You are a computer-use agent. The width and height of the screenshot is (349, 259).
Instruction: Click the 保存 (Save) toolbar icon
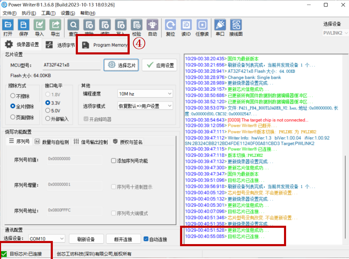click(24, 25)
